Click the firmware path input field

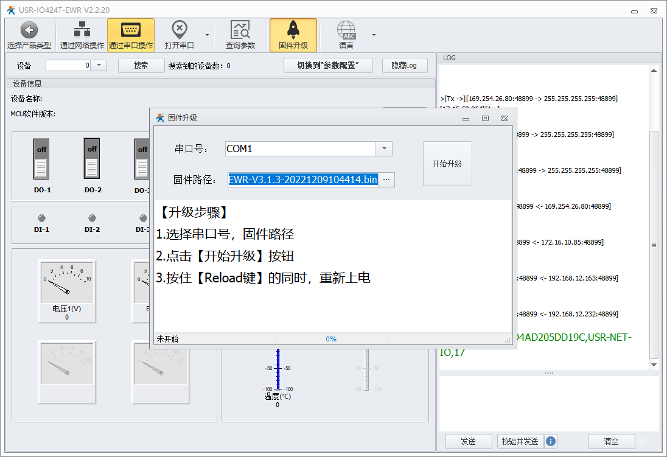click(x=303, y=180)
